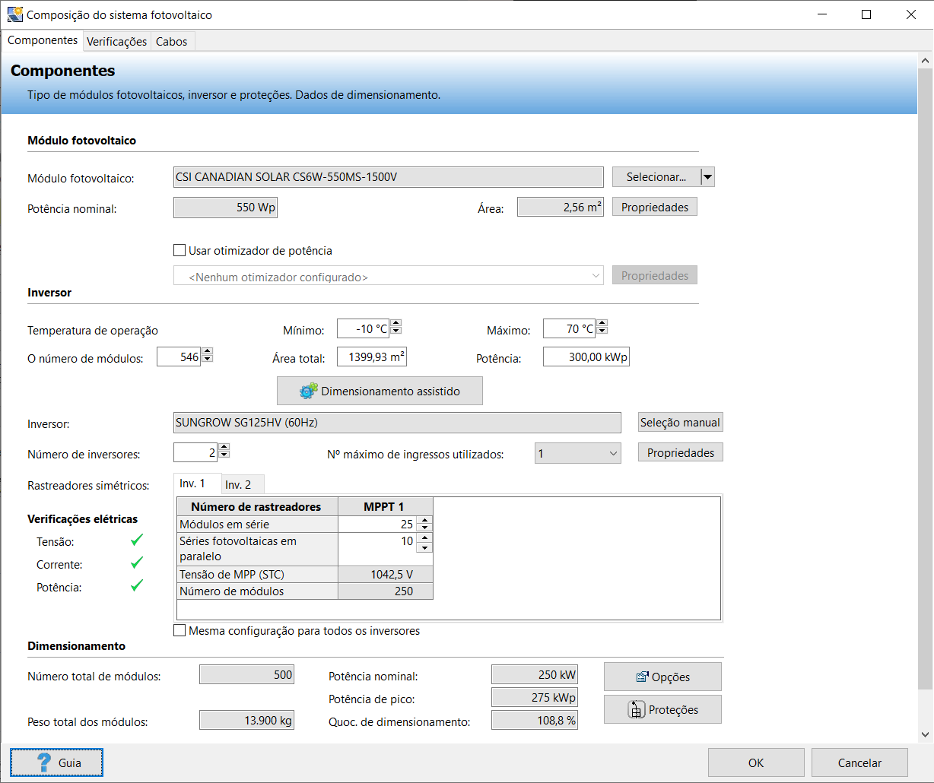Decrease Séries fotovoltaicas em paralelo value
The height and width of the screenshot is (783, 934).
click(424, 547)
